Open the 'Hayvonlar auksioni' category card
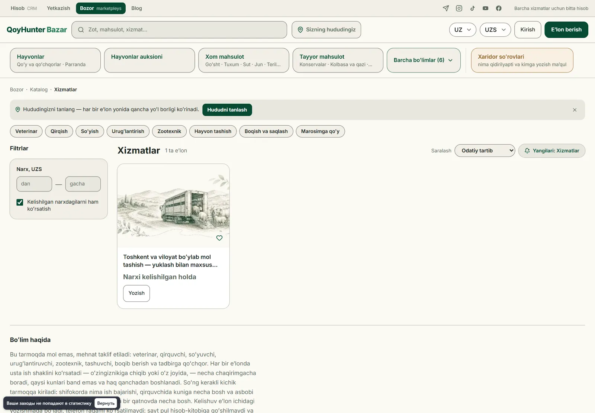Viewport: 595px width, 413px height. pyautogui.click(x=149, y=60)
